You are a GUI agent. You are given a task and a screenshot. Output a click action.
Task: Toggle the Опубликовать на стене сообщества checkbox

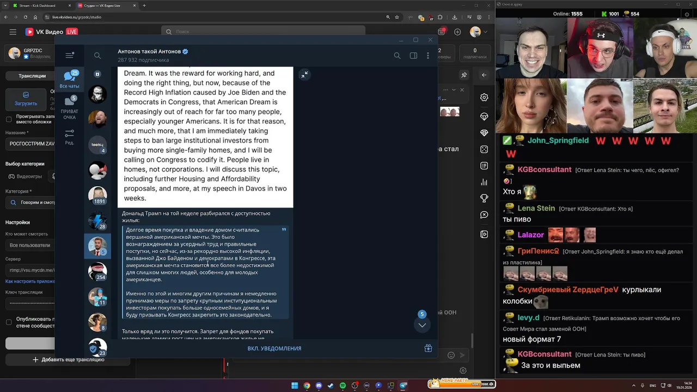[x=9, y=322]
